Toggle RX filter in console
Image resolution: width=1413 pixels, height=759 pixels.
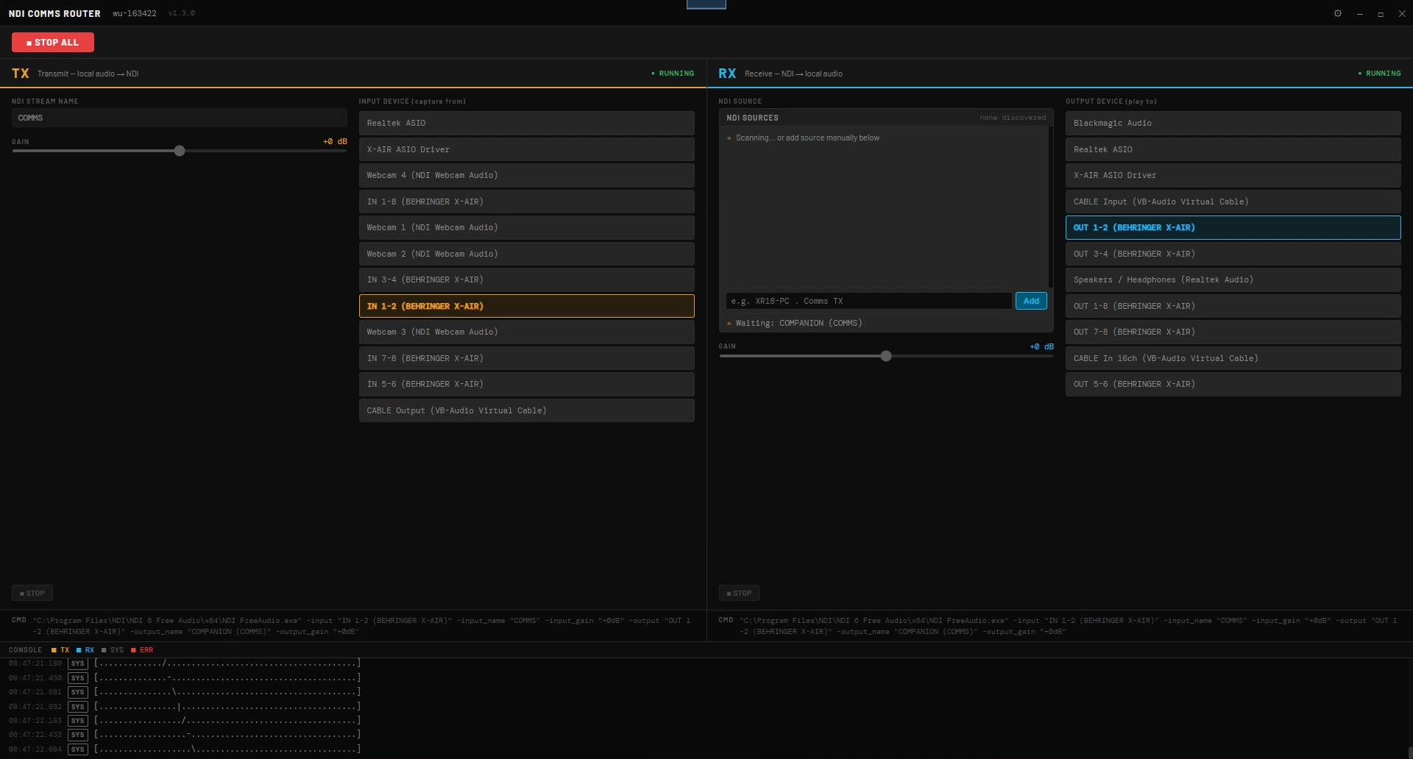(x=85, y=650)
